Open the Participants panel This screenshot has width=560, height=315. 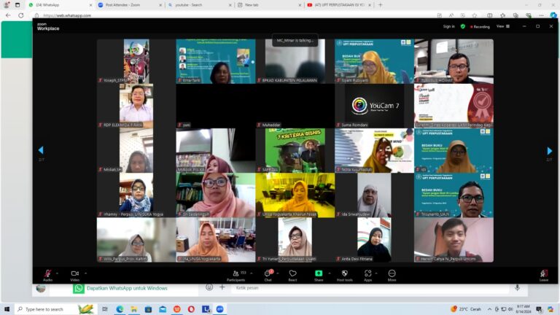(235, 273)
